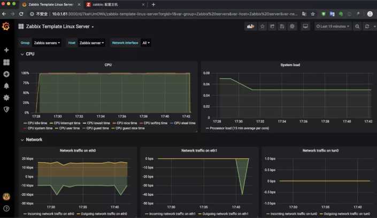Click the green shield extension icon
The image size is (377, 218).
[x=324, y=14]
